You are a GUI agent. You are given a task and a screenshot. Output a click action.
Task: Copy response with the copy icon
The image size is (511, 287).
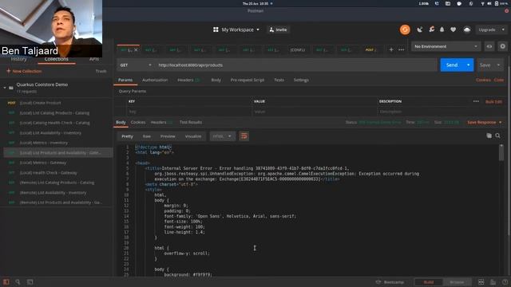click(489, 136)
